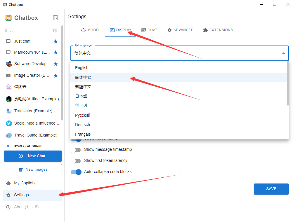
Task: Open the Software Developer chat avatar
Action: click(x=9, y=64)
